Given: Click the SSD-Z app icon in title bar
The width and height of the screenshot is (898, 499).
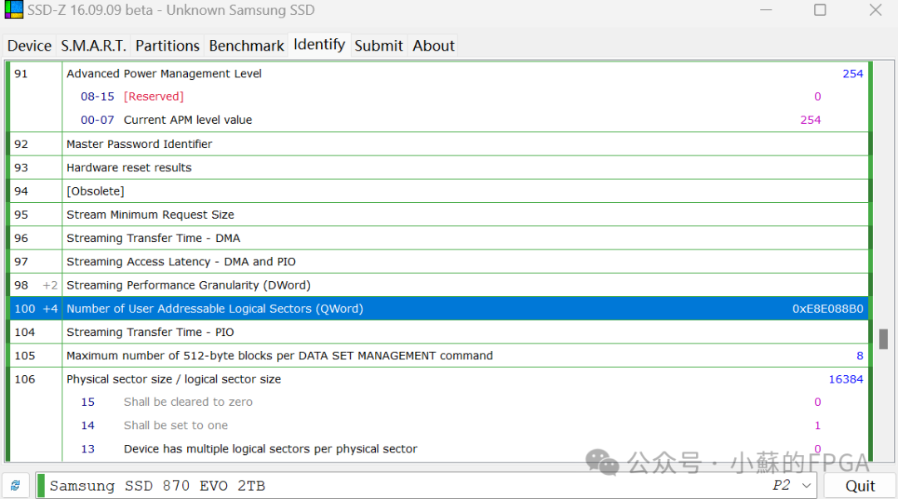Looking at the screenshot, I should tap(14, 10).
